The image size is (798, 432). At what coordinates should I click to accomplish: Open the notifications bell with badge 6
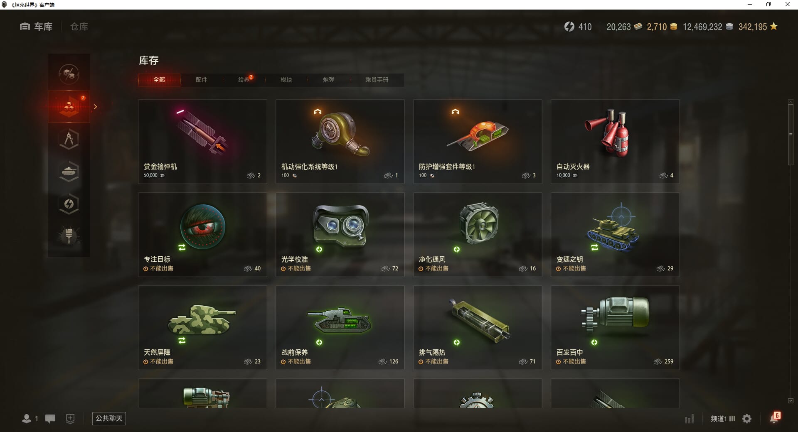pos(775,418)
